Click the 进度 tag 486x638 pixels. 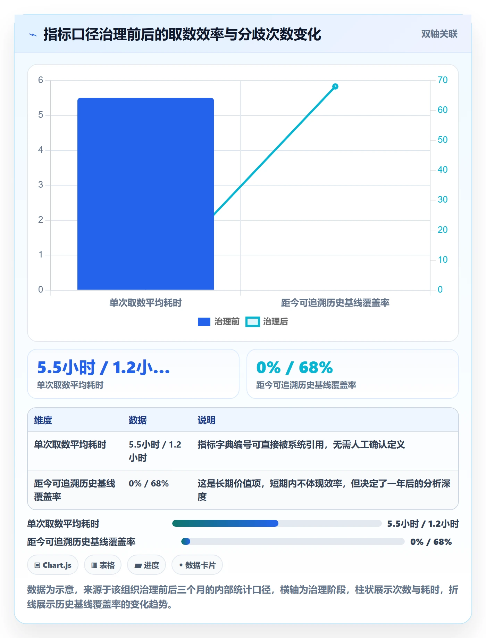click(146, 565)
